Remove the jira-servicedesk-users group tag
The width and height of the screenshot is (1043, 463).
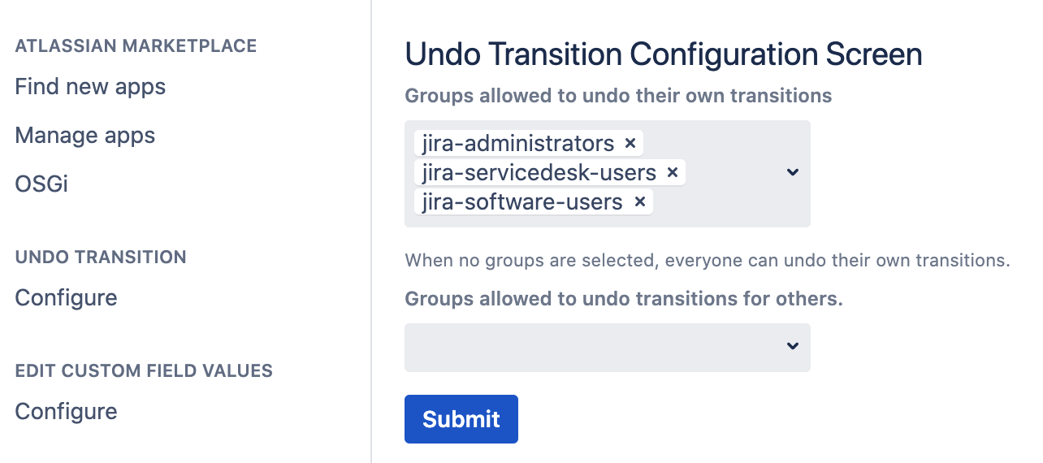point(672,173)
